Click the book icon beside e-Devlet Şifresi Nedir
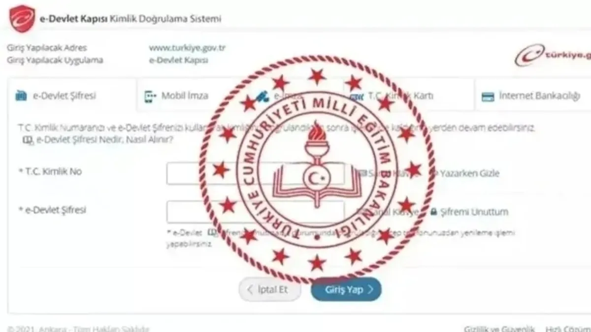Screen dimensions: 591x332 (28, 140)
